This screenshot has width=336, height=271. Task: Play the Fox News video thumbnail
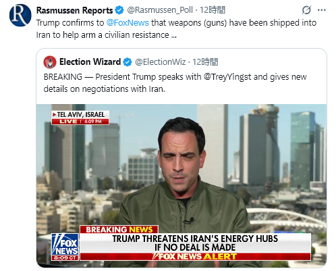(x=181, y=186)
